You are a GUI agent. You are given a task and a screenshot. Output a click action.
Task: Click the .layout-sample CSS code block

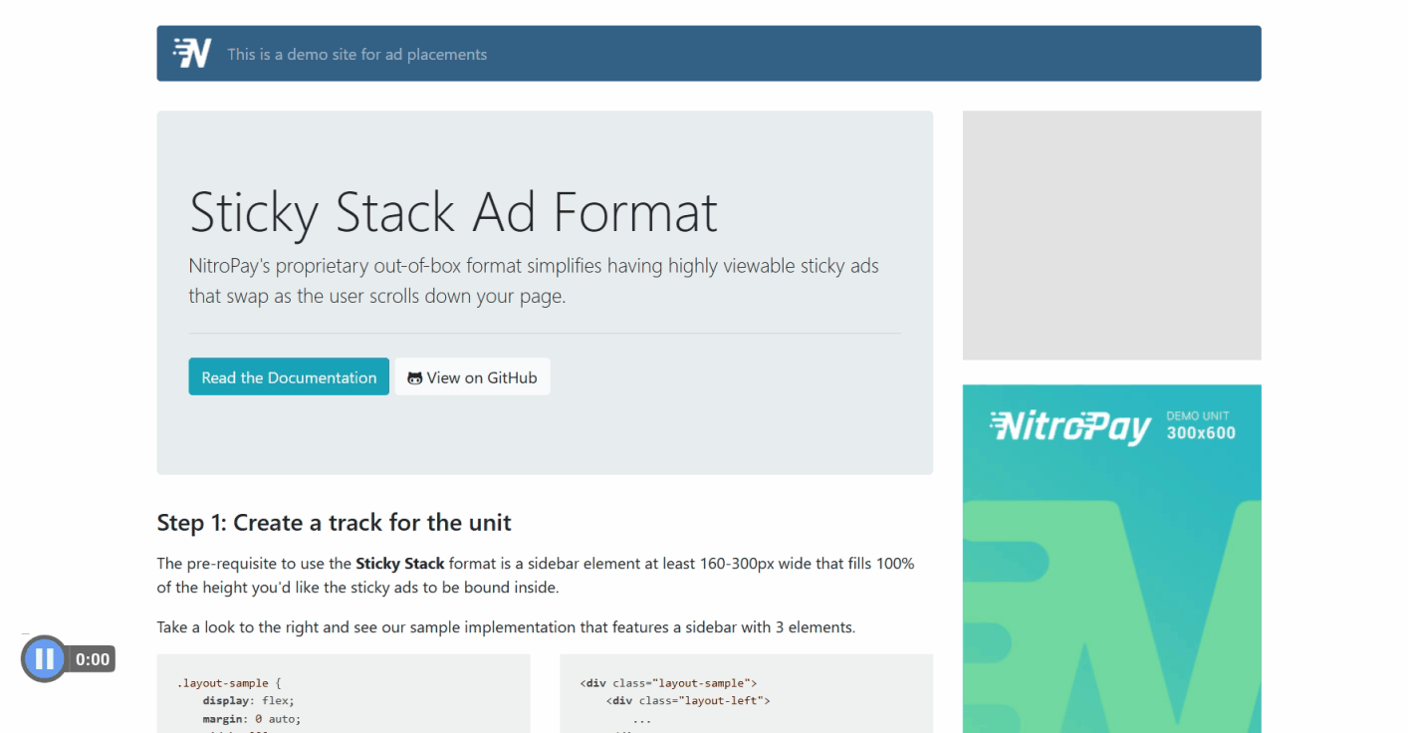pyautogui.click(x=344, y=694)
